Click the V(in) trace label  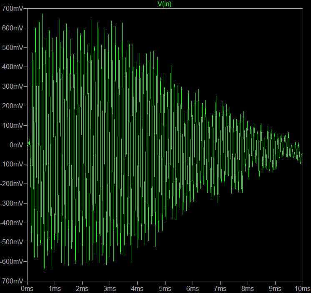point(164,4)
